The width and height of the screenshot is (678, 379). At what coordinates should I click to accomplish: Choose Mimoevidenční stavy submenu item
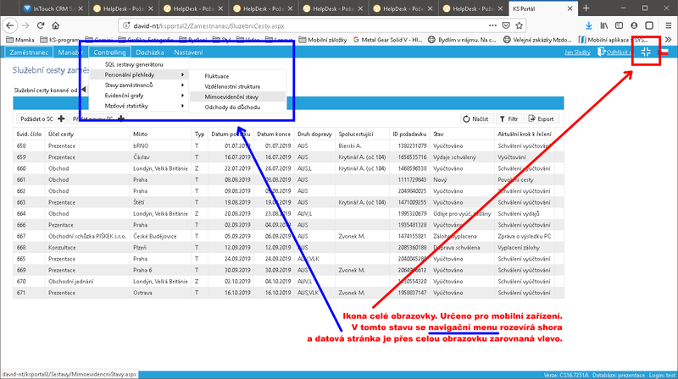pyautogui.click(x=238, y=96)
